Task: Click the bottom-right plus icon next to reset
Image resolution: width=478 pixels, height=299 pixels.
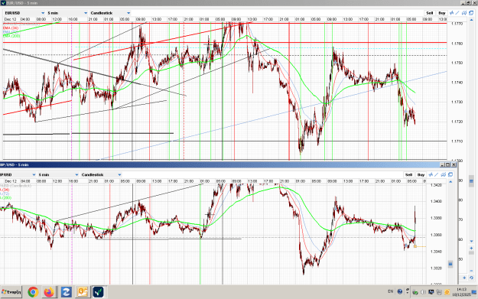Action: coord(464,278)
